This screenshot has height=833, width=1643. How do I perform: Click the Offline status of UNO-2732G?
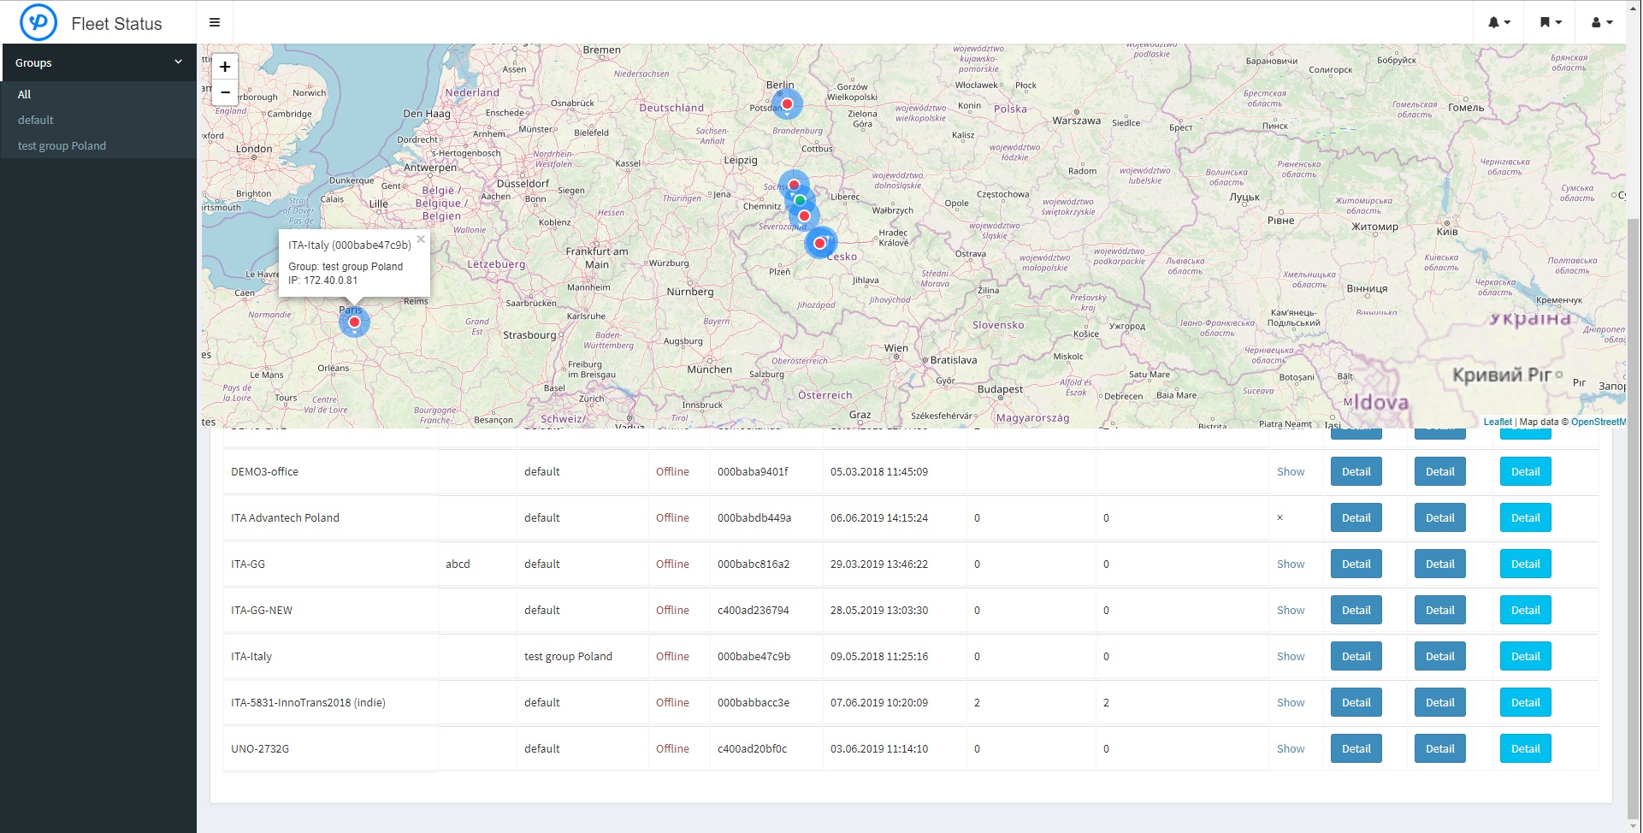pyautogui.click(x=672, y=748)
